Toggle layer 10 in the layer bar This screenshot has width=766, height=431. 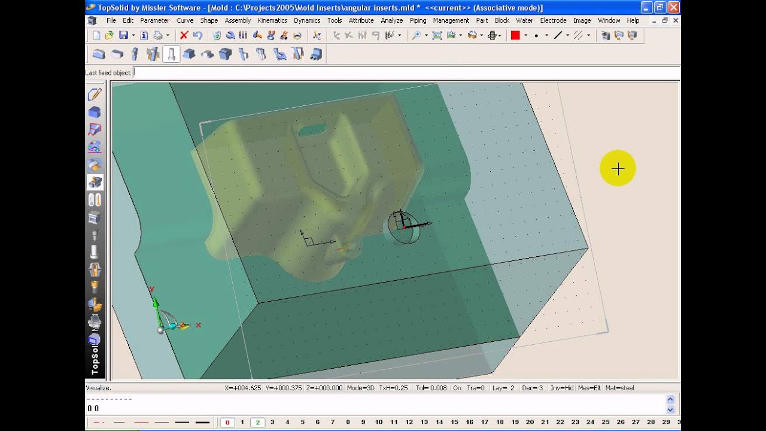pos(379,423)
